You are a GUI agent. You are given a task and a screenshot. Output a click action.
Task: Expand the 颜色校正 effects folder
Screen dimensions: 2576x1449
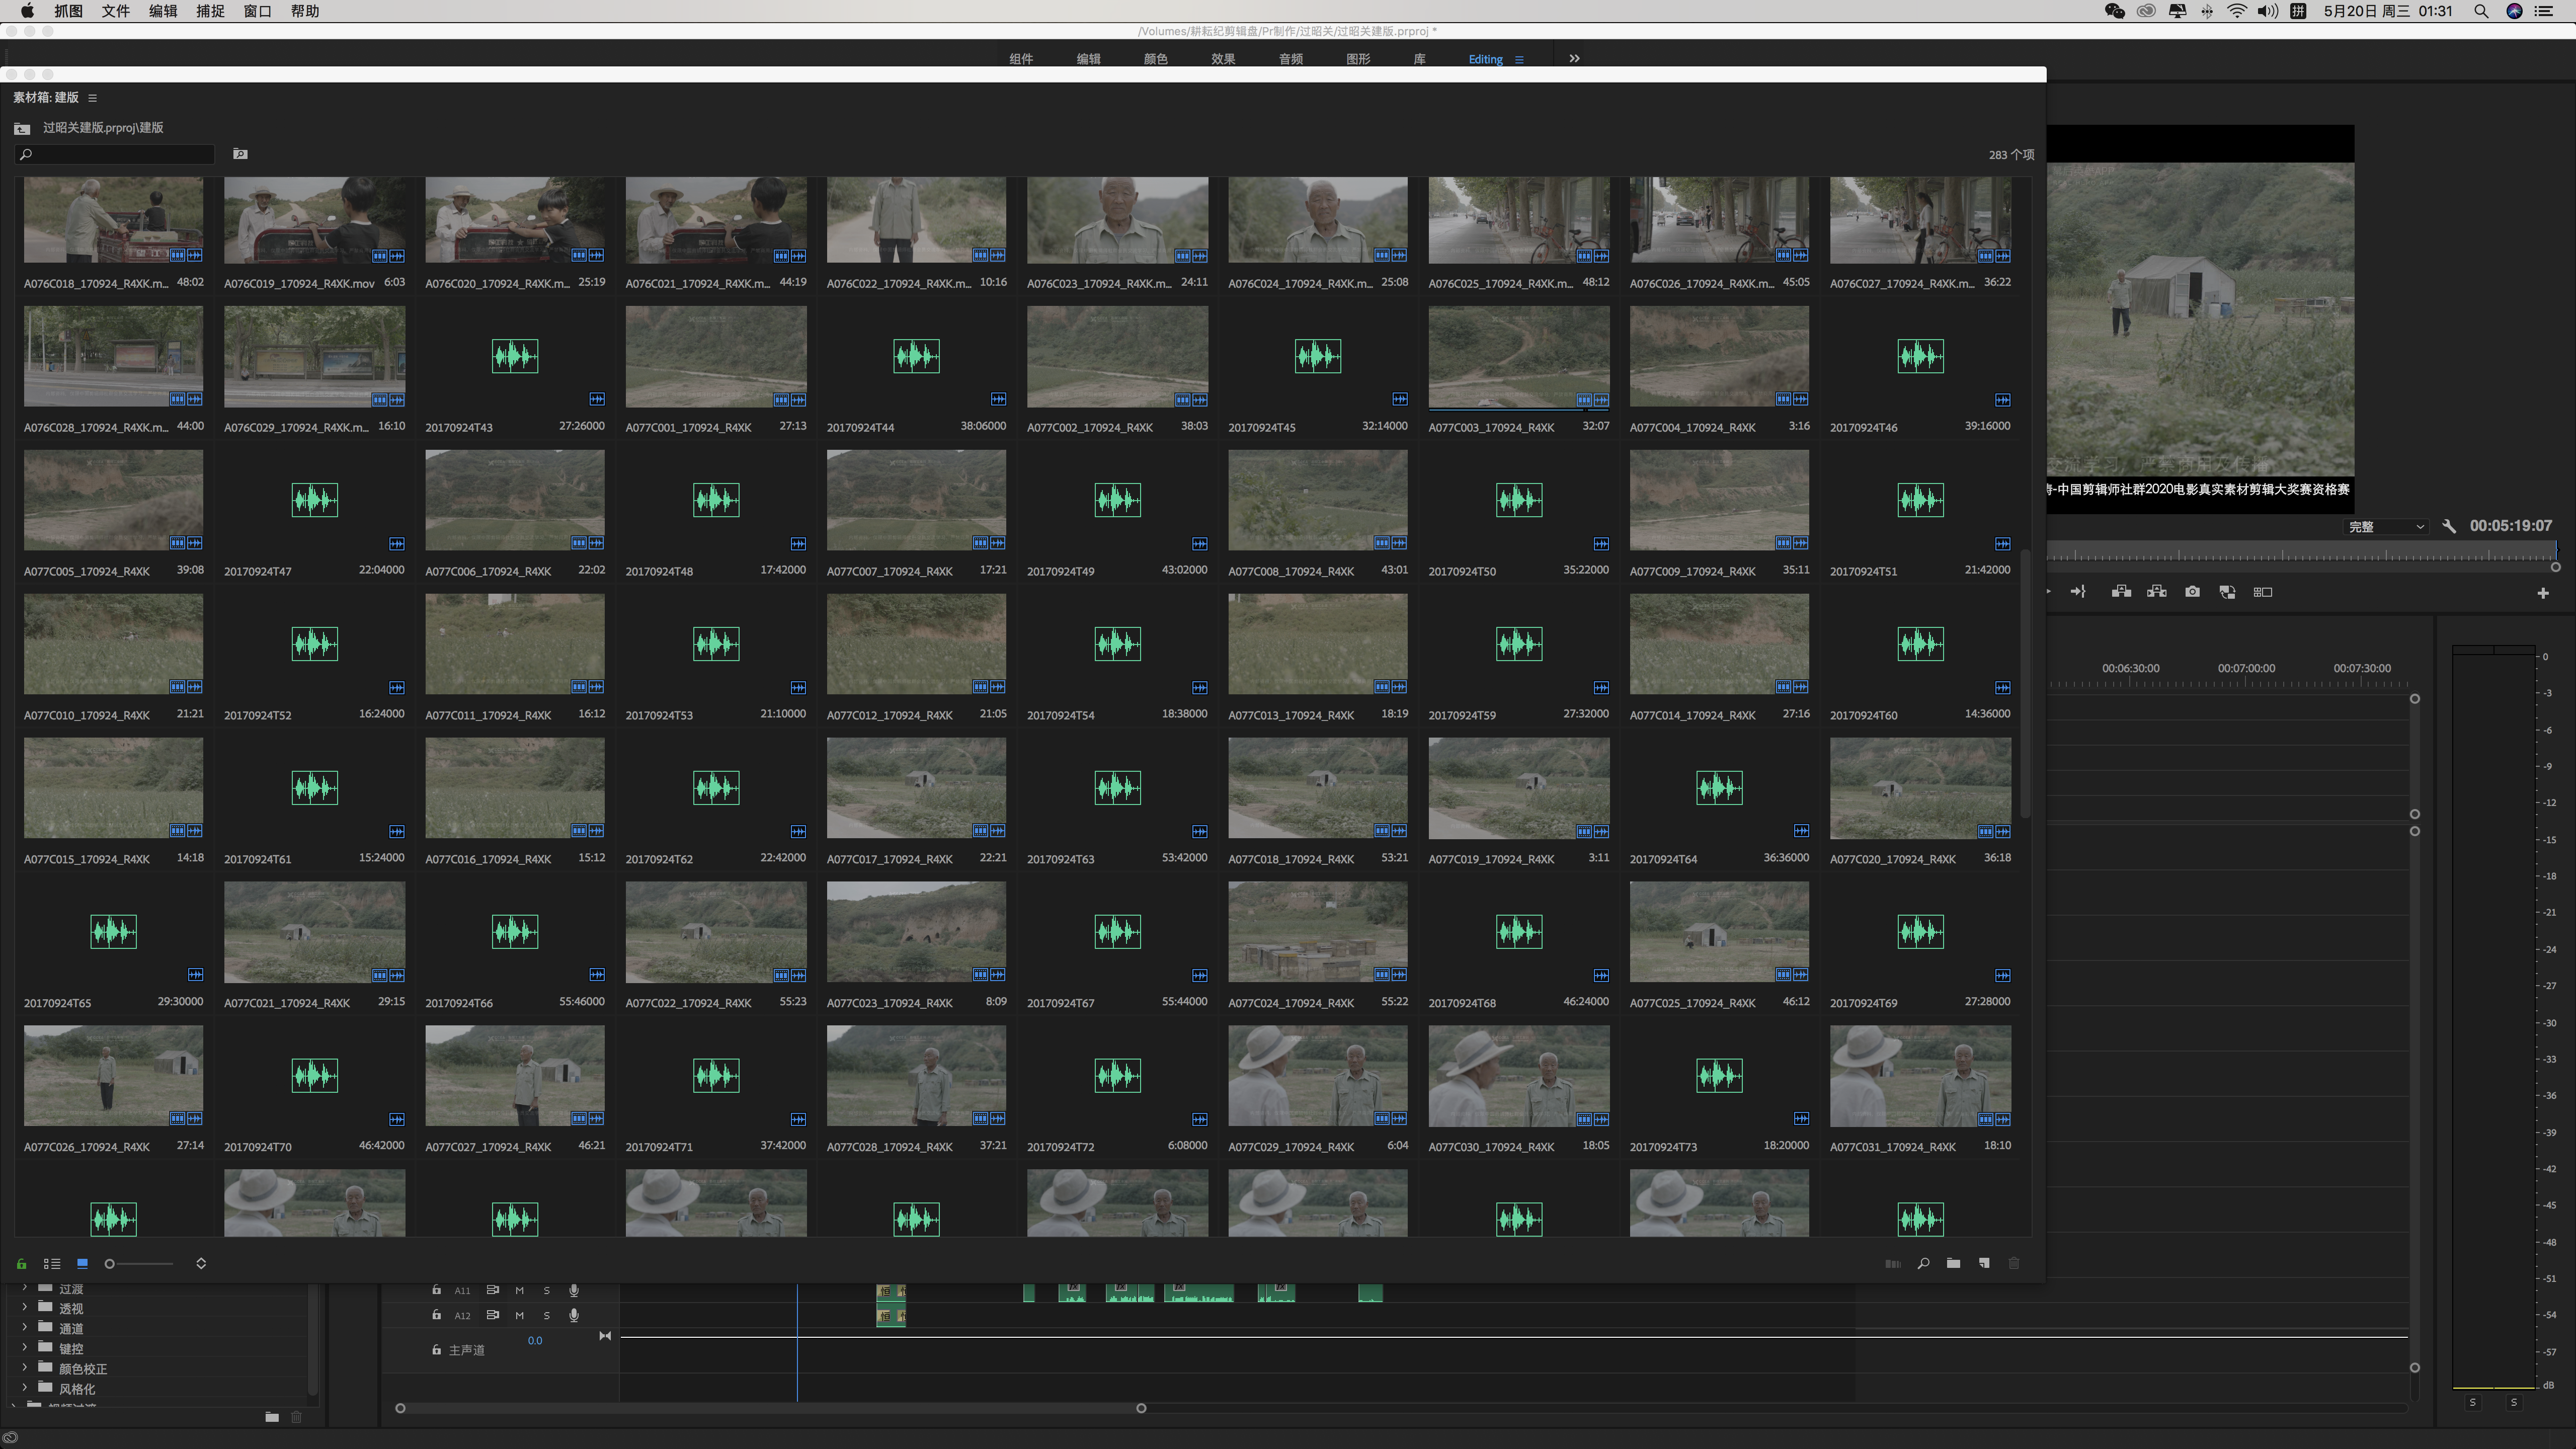25,1368
